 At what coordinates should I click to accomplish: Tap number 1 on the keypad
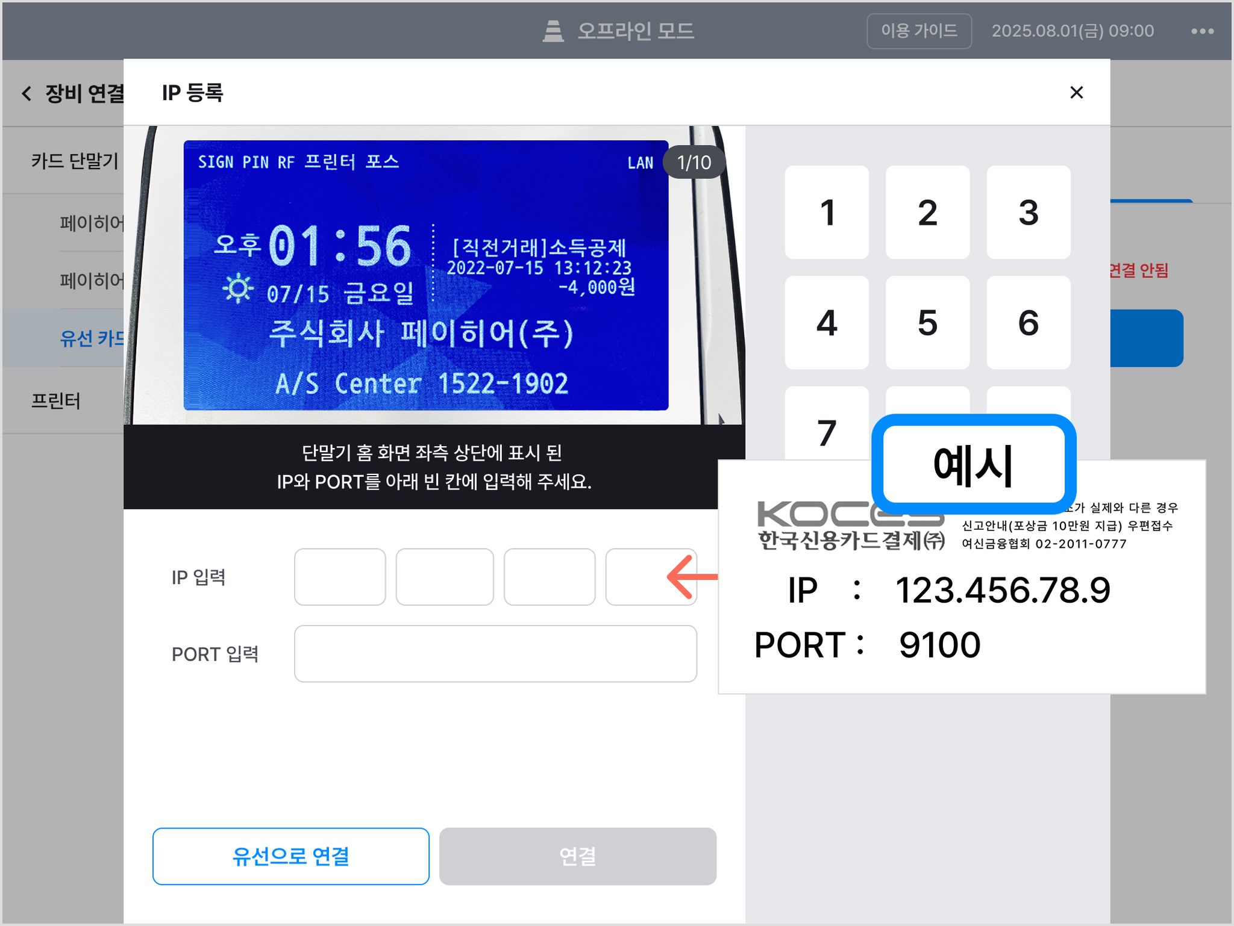click(x=827, y=213)
